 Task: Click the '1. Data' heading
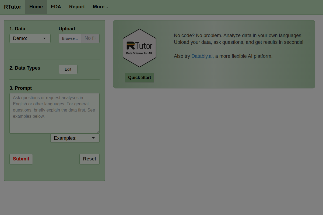coord(17,29)
